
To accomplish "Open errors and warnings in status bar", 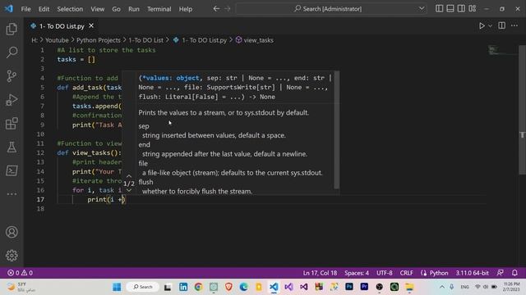I will tap(20, 273).
